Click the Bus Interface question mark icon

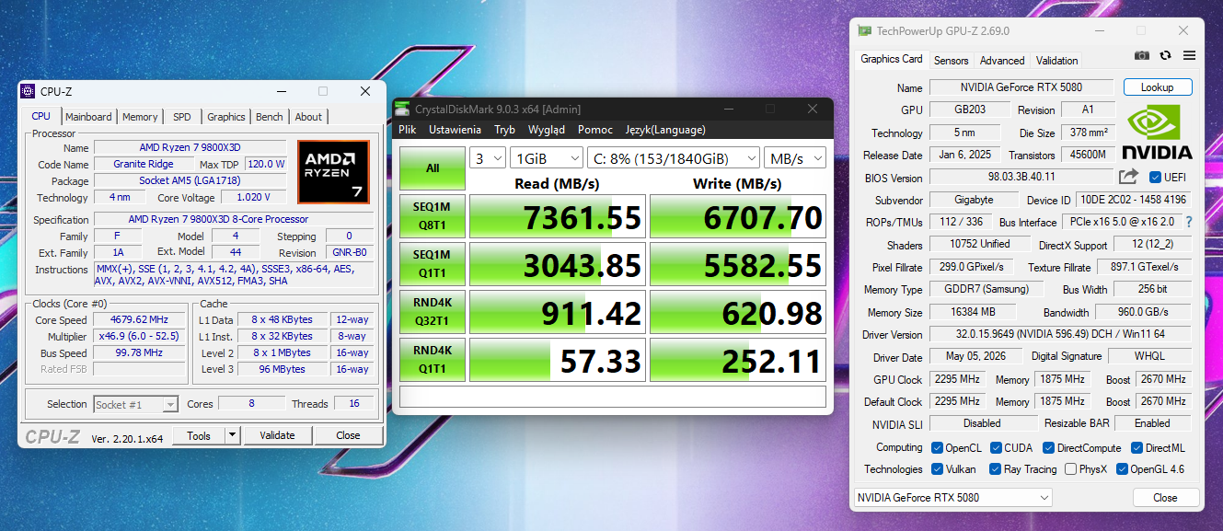coord(1189,222)
